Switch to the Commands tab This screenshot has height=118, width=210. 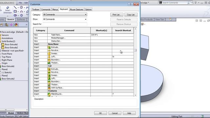[46, 10]
